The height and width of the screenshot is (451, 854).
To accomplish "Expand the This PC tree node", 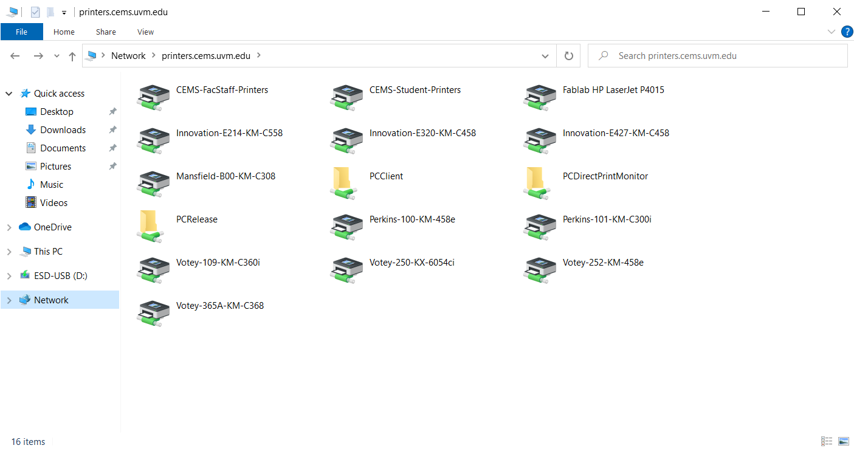I will click(9, 252).
